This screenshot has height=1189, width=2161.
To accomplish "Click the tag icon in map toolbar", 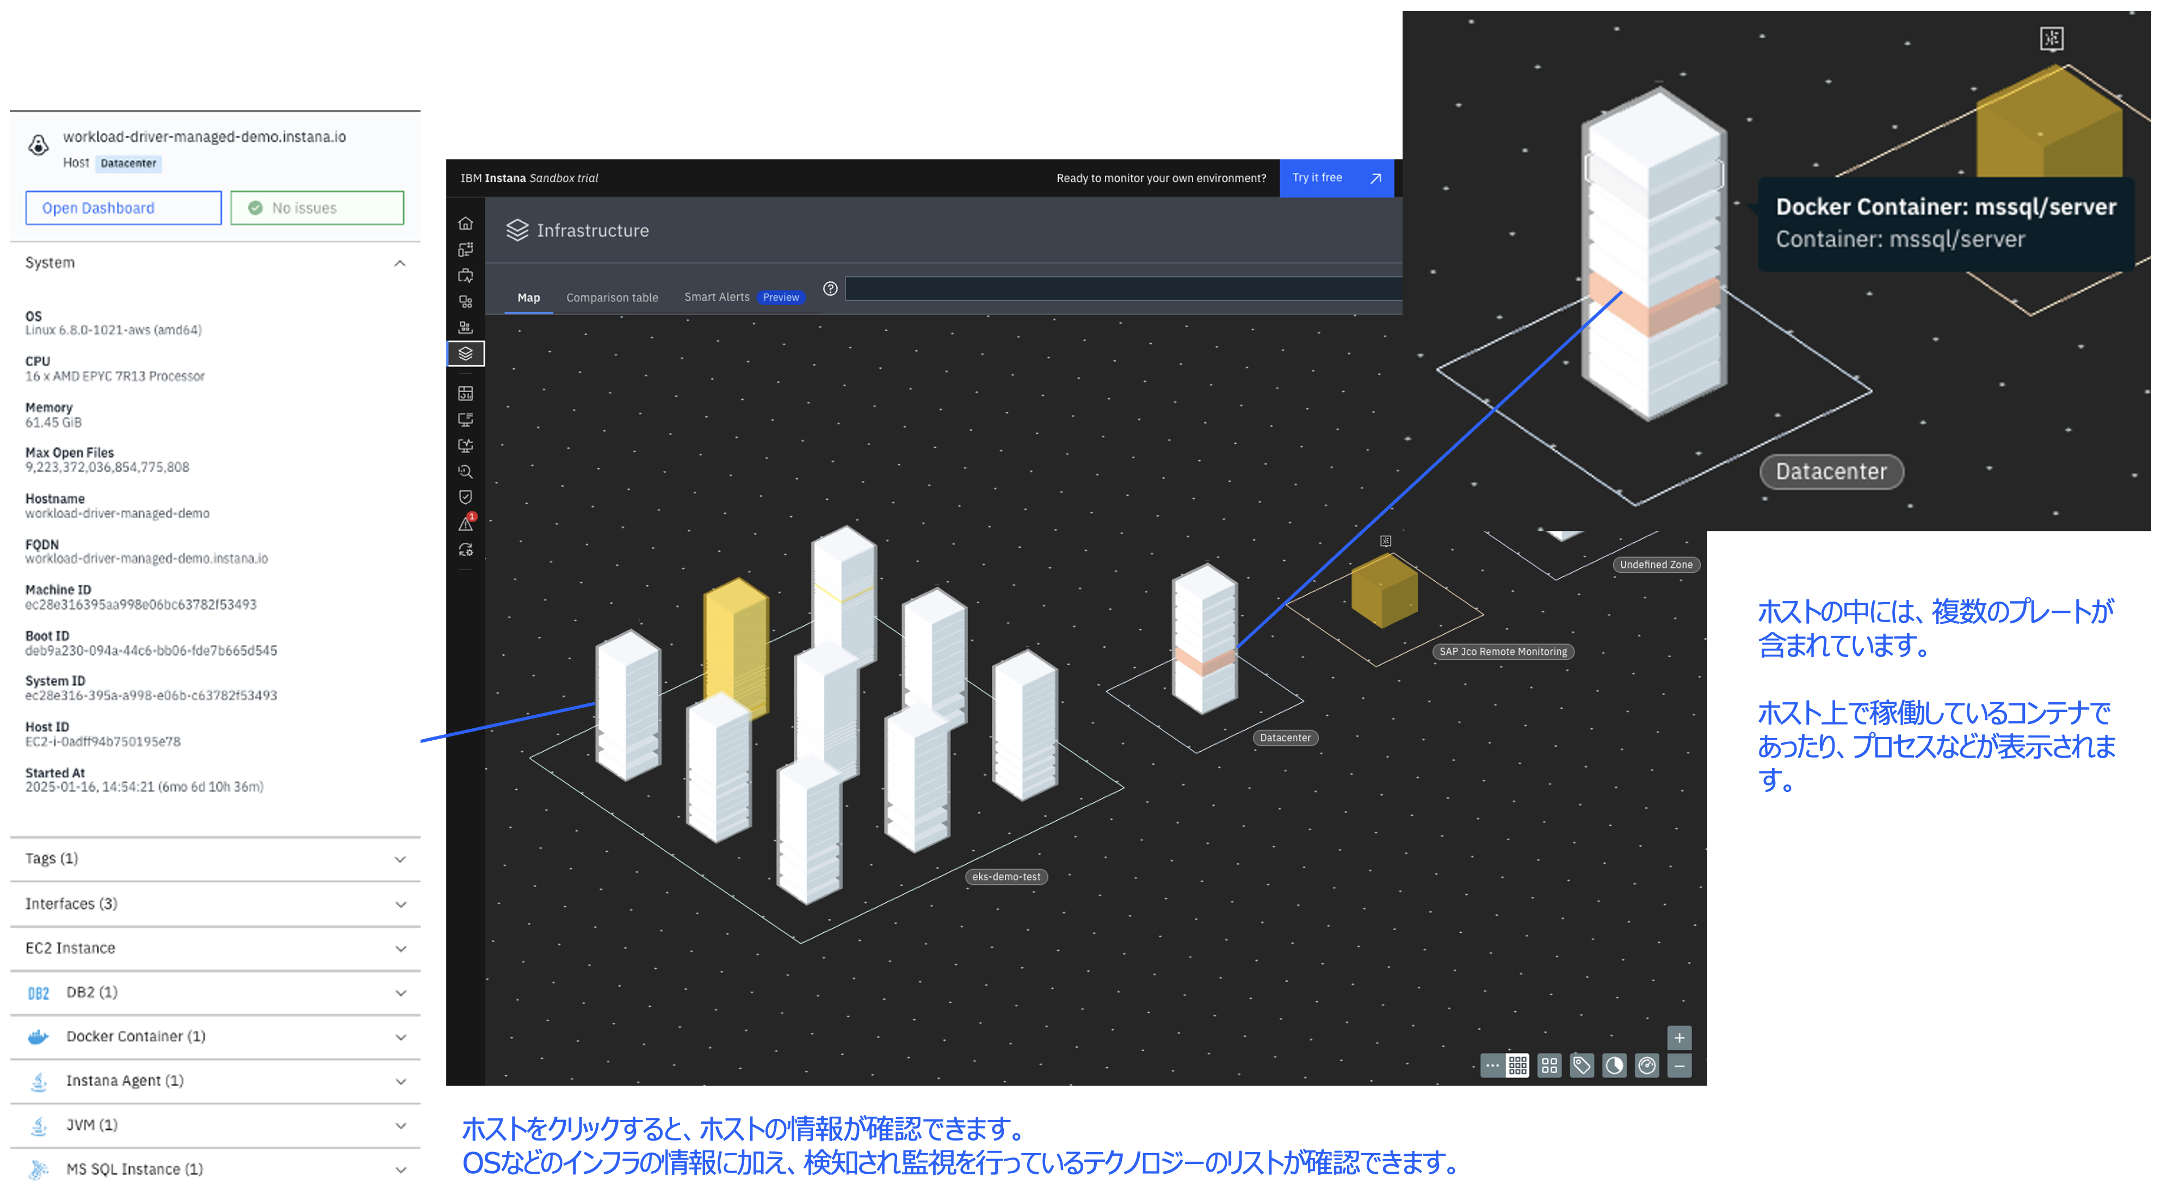I will tap(1582, 1065).
